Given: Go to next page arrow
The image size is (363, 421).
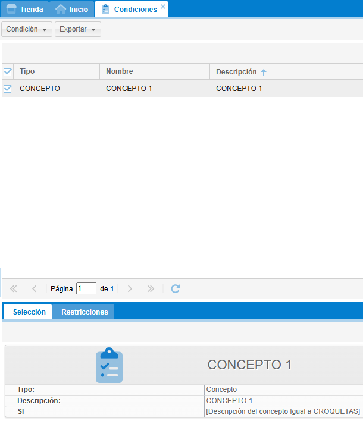Looking at the screenshot, I should pyautogui.click(x=130, y=288).
